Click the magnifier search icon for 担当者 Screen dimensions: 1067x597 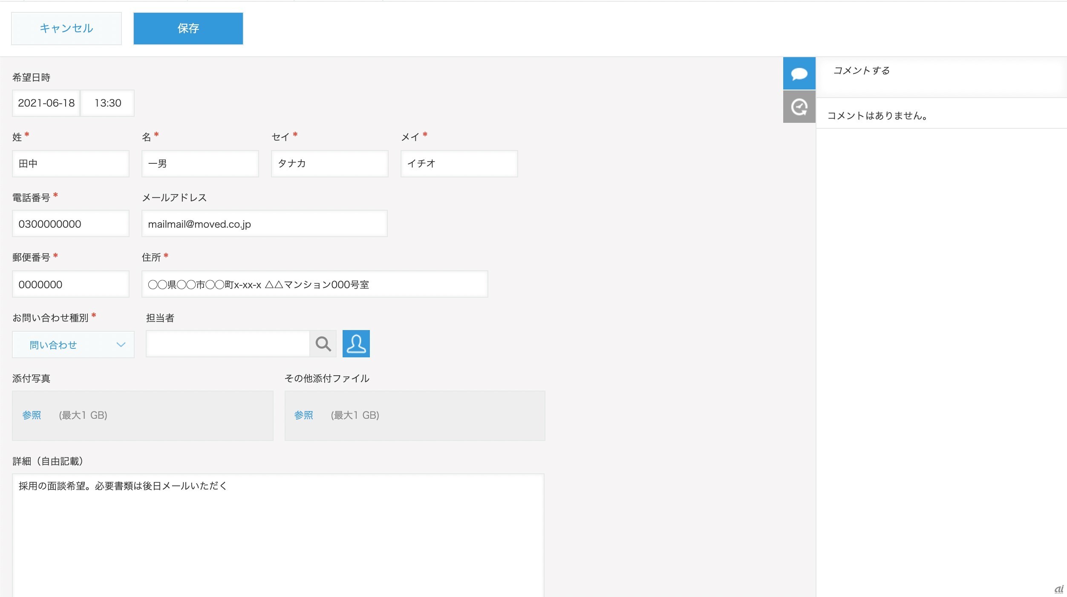[323, 344]
